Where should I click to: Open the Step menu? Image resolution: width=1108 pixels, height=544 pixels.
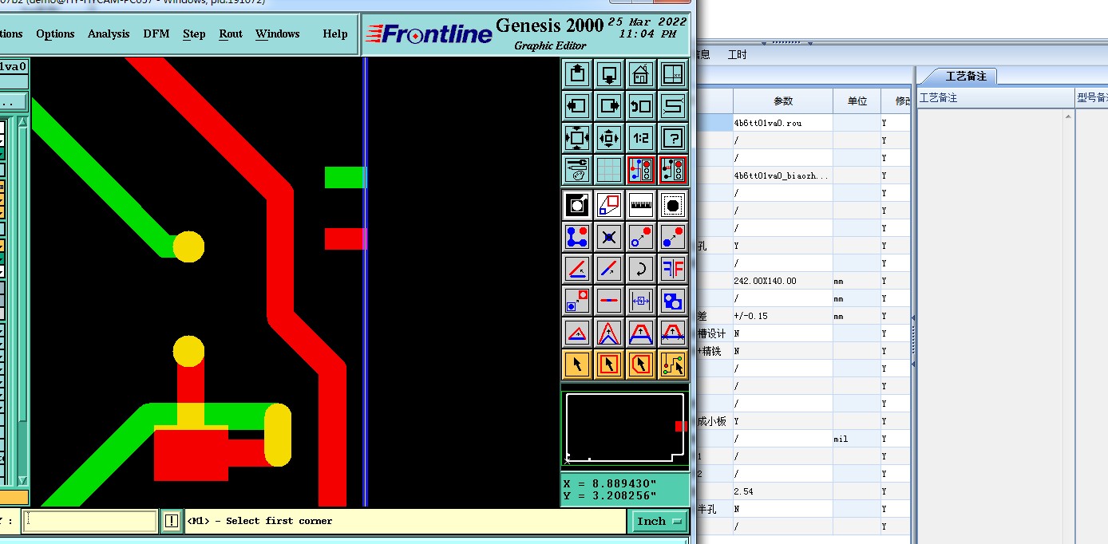point(194,34)
